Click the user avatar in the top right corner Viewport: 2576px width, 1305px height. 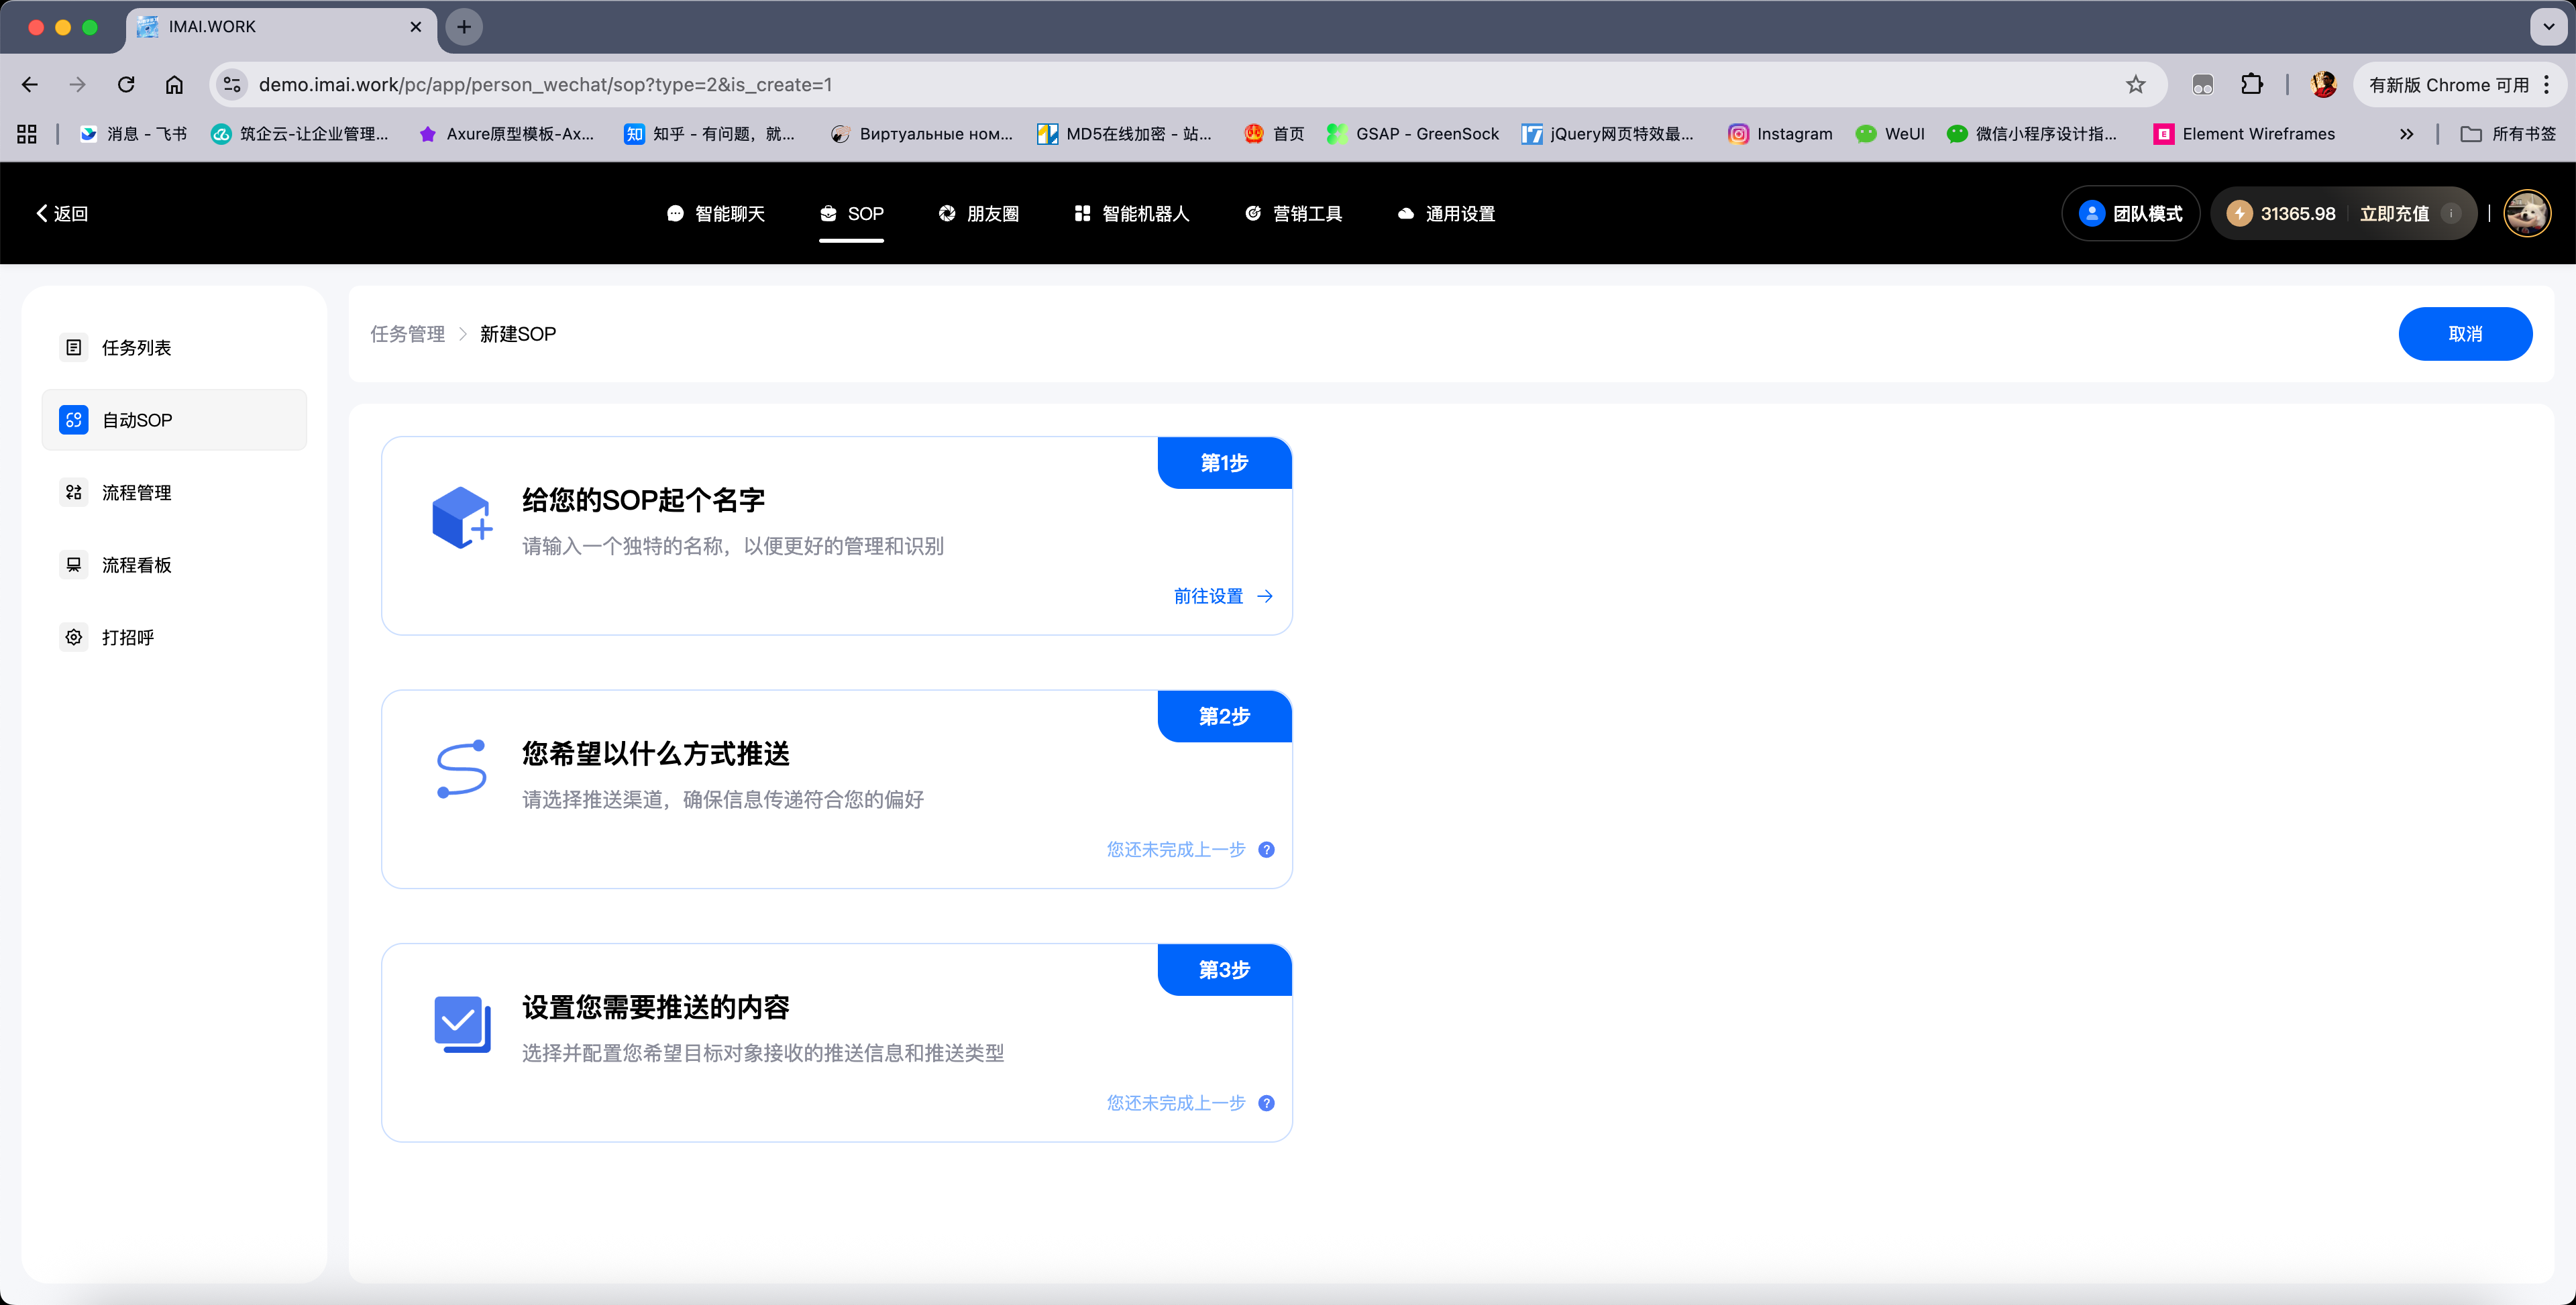click(2527, 213)
